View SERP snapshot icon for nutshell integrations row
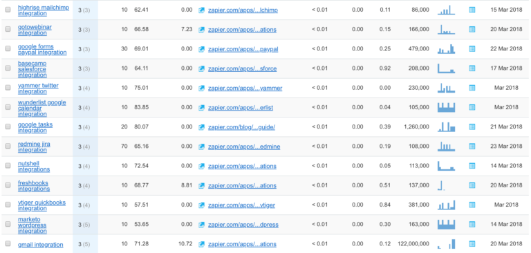The image size is (531, 253). 472,166
